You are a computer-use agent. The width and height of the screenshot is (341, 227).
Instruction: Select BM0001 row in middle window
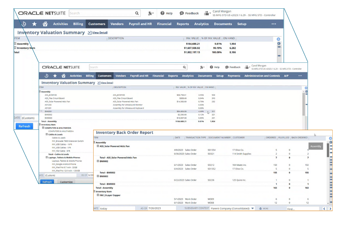[127, 112]
